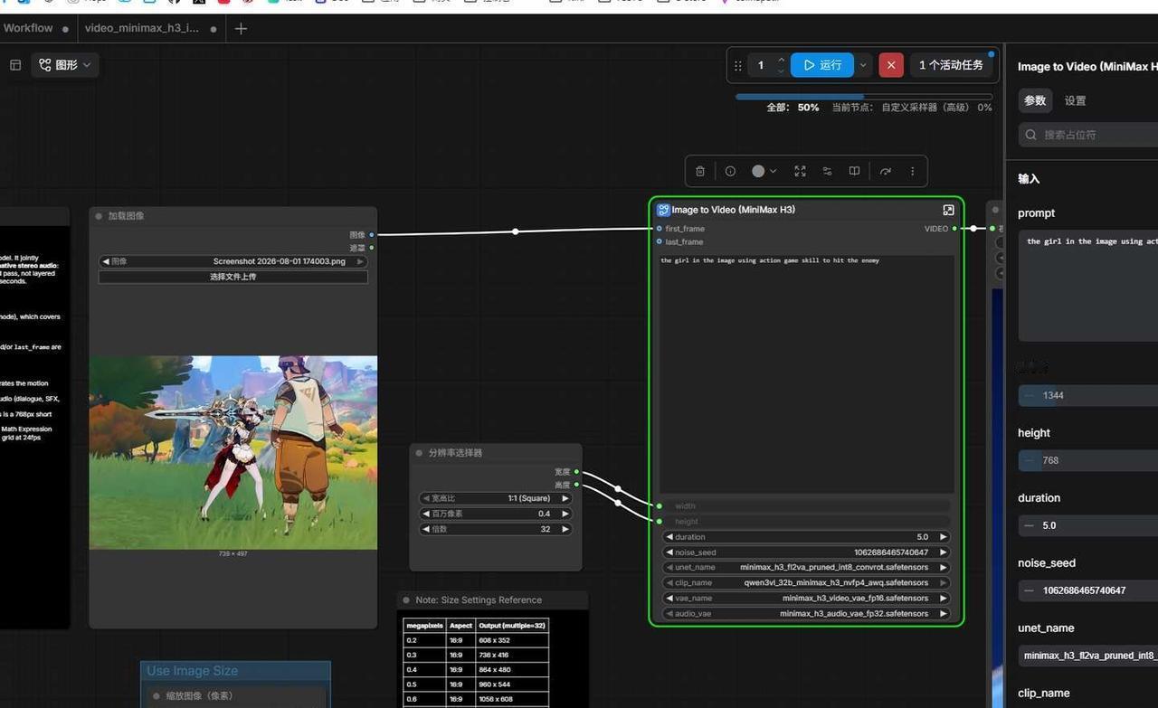Click the first_frame input socket

point(660,229)
